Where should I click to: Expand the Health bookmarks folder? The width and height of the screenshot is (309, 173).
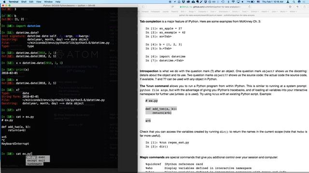coord(265,12)
